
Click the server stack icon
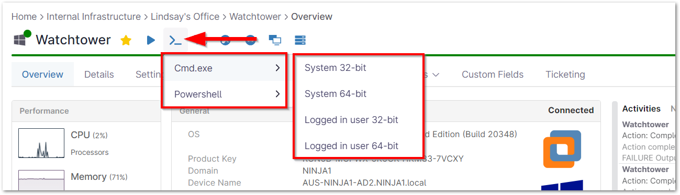coord(300,40)
